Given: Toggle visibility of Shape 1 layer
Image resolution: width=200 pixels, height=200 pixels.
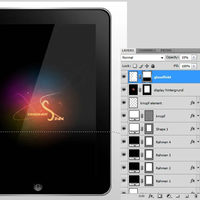Looking at the screenshot, I should click(124, 129).
